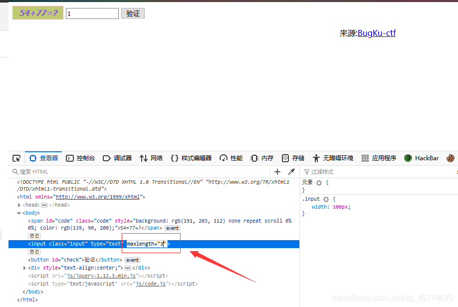
Task: Click the element picker icon in devtools
Action: click(x=16, y=158)
